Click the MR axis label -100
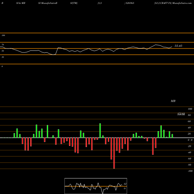 [x=190, y=171]
